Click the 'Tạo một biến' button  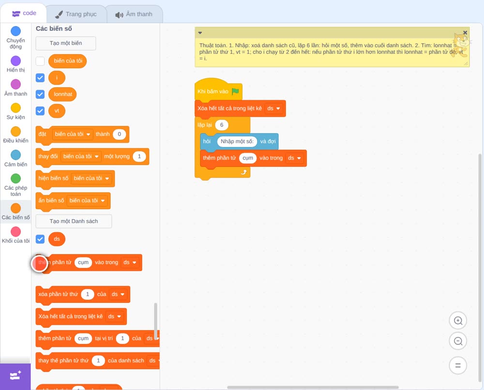66,43
